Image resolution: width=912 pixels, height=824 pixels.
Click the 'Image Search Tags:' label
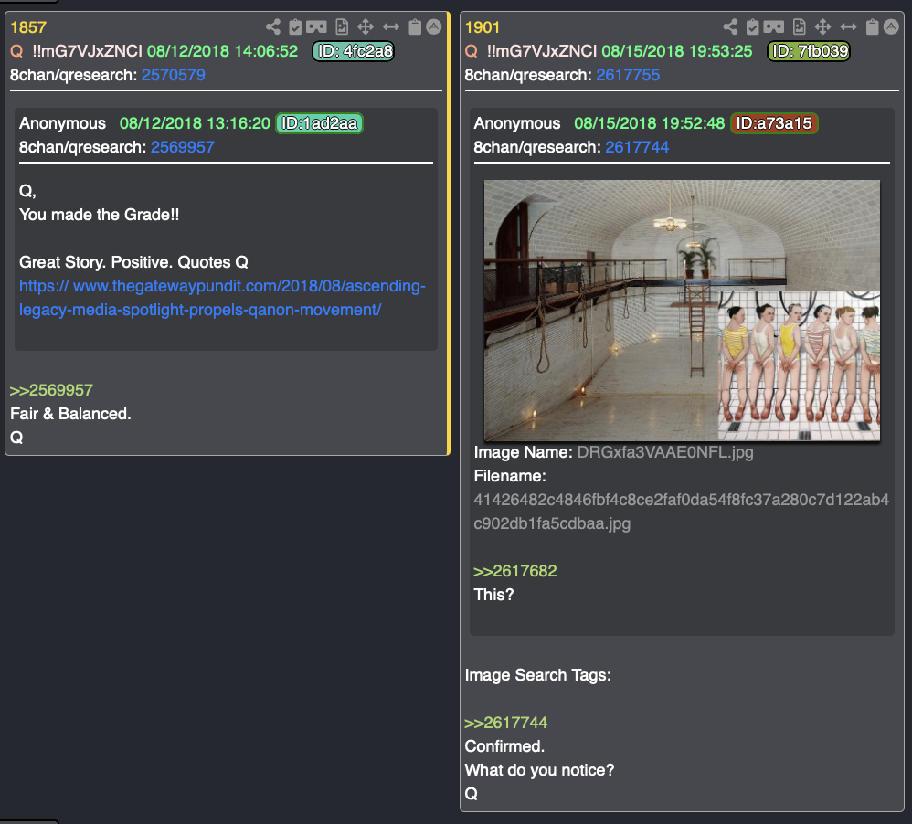tap(538, 675)
